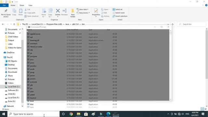Click the Refresh button
Viewport: 208px width, 117px height.
pos(173,24)
